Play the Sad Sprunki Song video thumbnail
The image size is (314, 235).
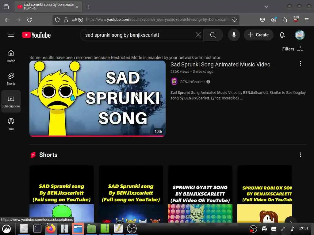98,99
